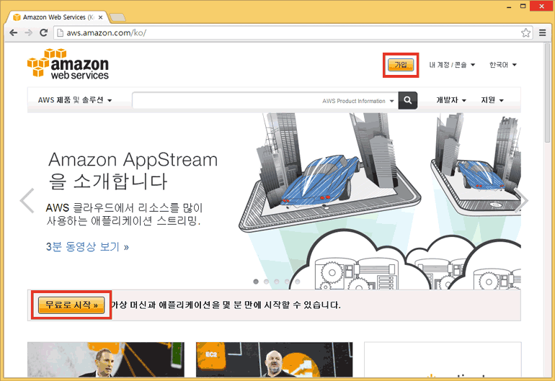Open the 개발자 menu

[x=451, y=100]
